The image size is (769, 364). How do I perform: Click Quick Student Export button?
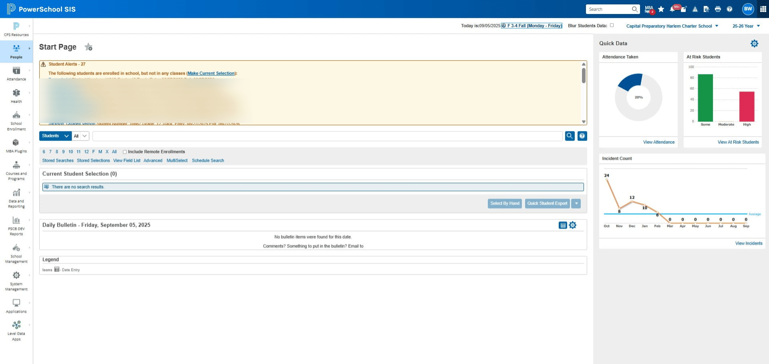547,203
